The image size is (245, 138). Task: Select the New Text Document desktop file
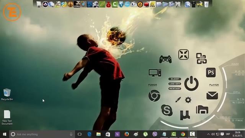point(7,118)
